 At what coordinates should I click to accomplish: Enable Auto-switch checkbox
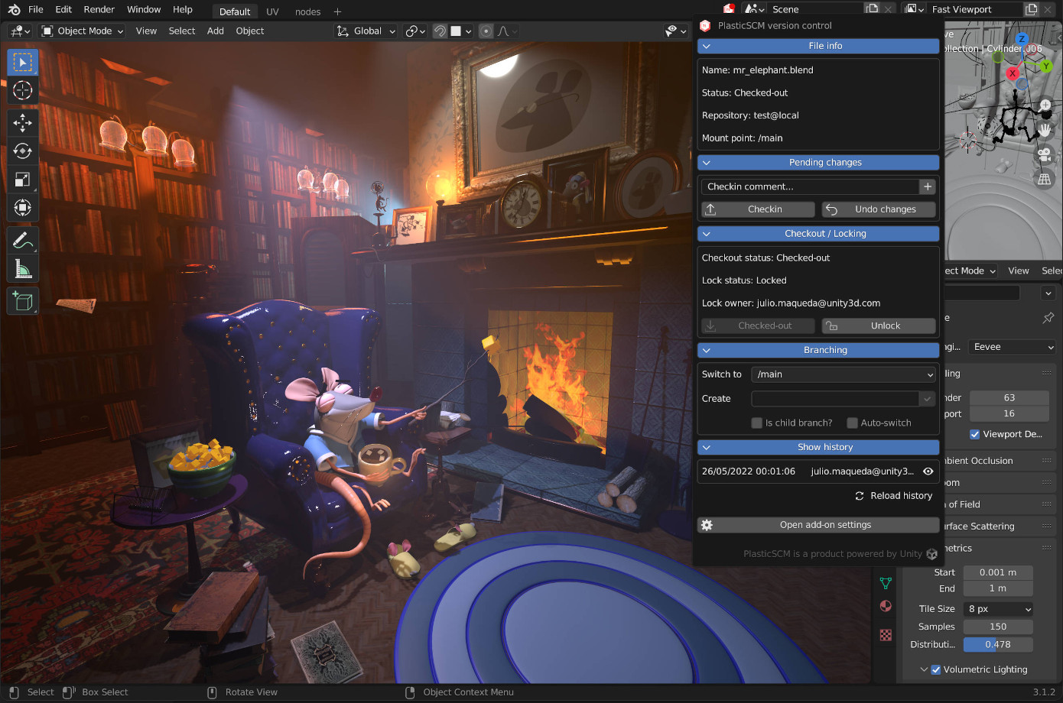coord(852,423)
